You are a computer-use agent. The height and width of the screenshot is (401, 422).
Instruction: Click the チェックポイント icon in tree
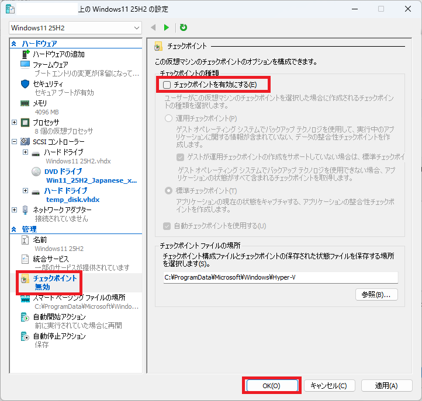coord(25,279)
